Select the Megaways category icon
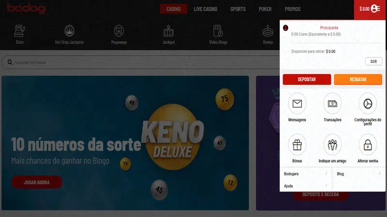This screenshot has height=217, width=387. tap(119, 31)
